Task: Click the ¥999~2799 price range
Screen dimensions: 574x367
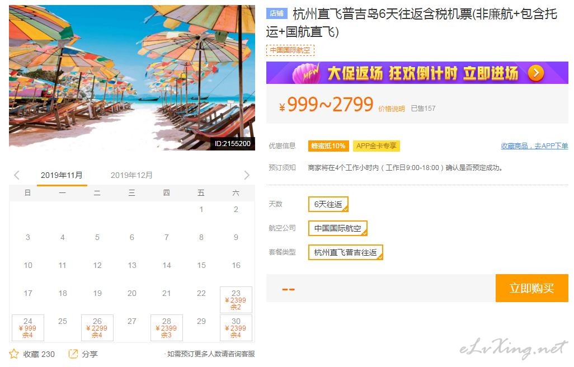Action: (x=326, y=105)
